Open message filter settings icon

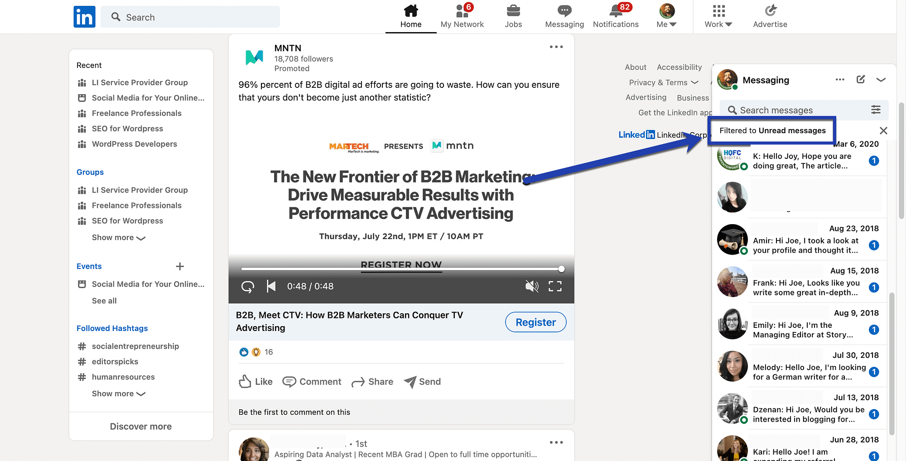[x=876, y=110]
